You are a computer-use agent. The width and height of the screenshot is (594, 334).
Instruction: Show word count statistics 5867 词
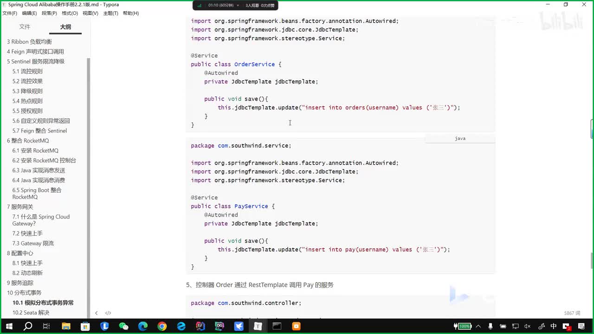[572, 314]
